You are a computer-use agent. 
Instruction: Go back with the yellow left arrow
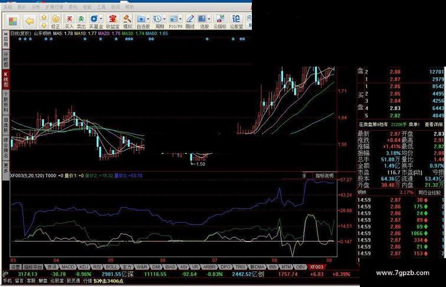point(29,21)
